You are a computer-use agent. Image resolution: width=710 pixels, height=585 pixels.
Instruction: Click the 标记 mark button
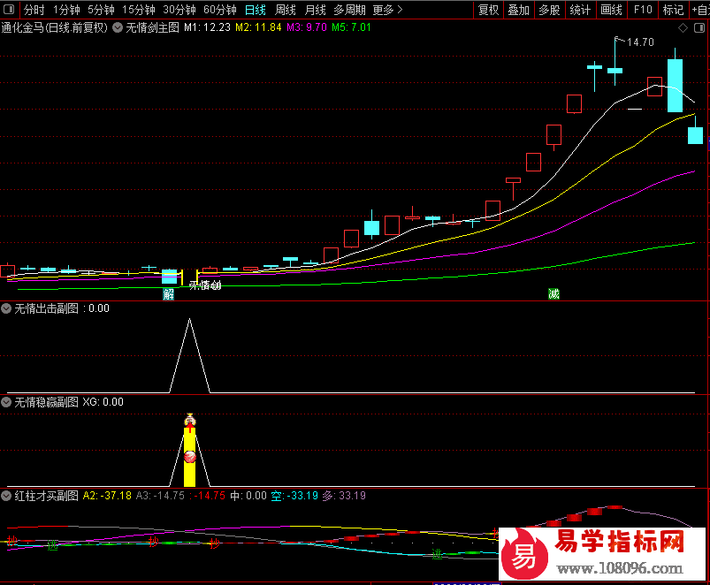(674, 10)
